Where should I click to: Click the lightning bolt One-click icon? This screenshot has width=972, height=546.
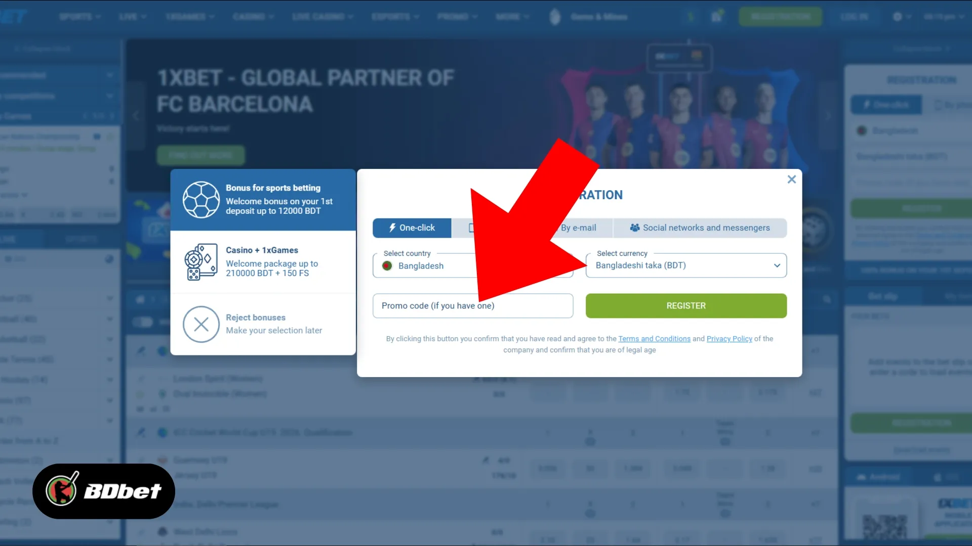pos(392,228)
